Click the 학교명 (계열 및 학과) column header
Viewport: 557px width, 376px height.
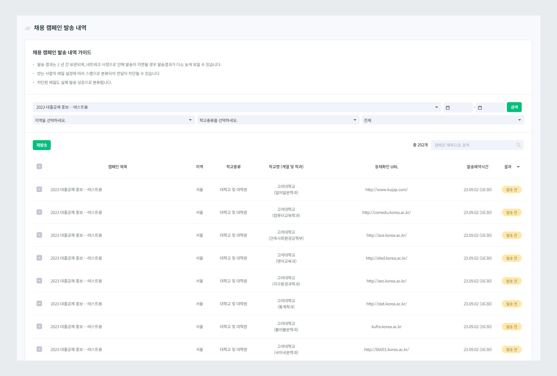[286, 167]
